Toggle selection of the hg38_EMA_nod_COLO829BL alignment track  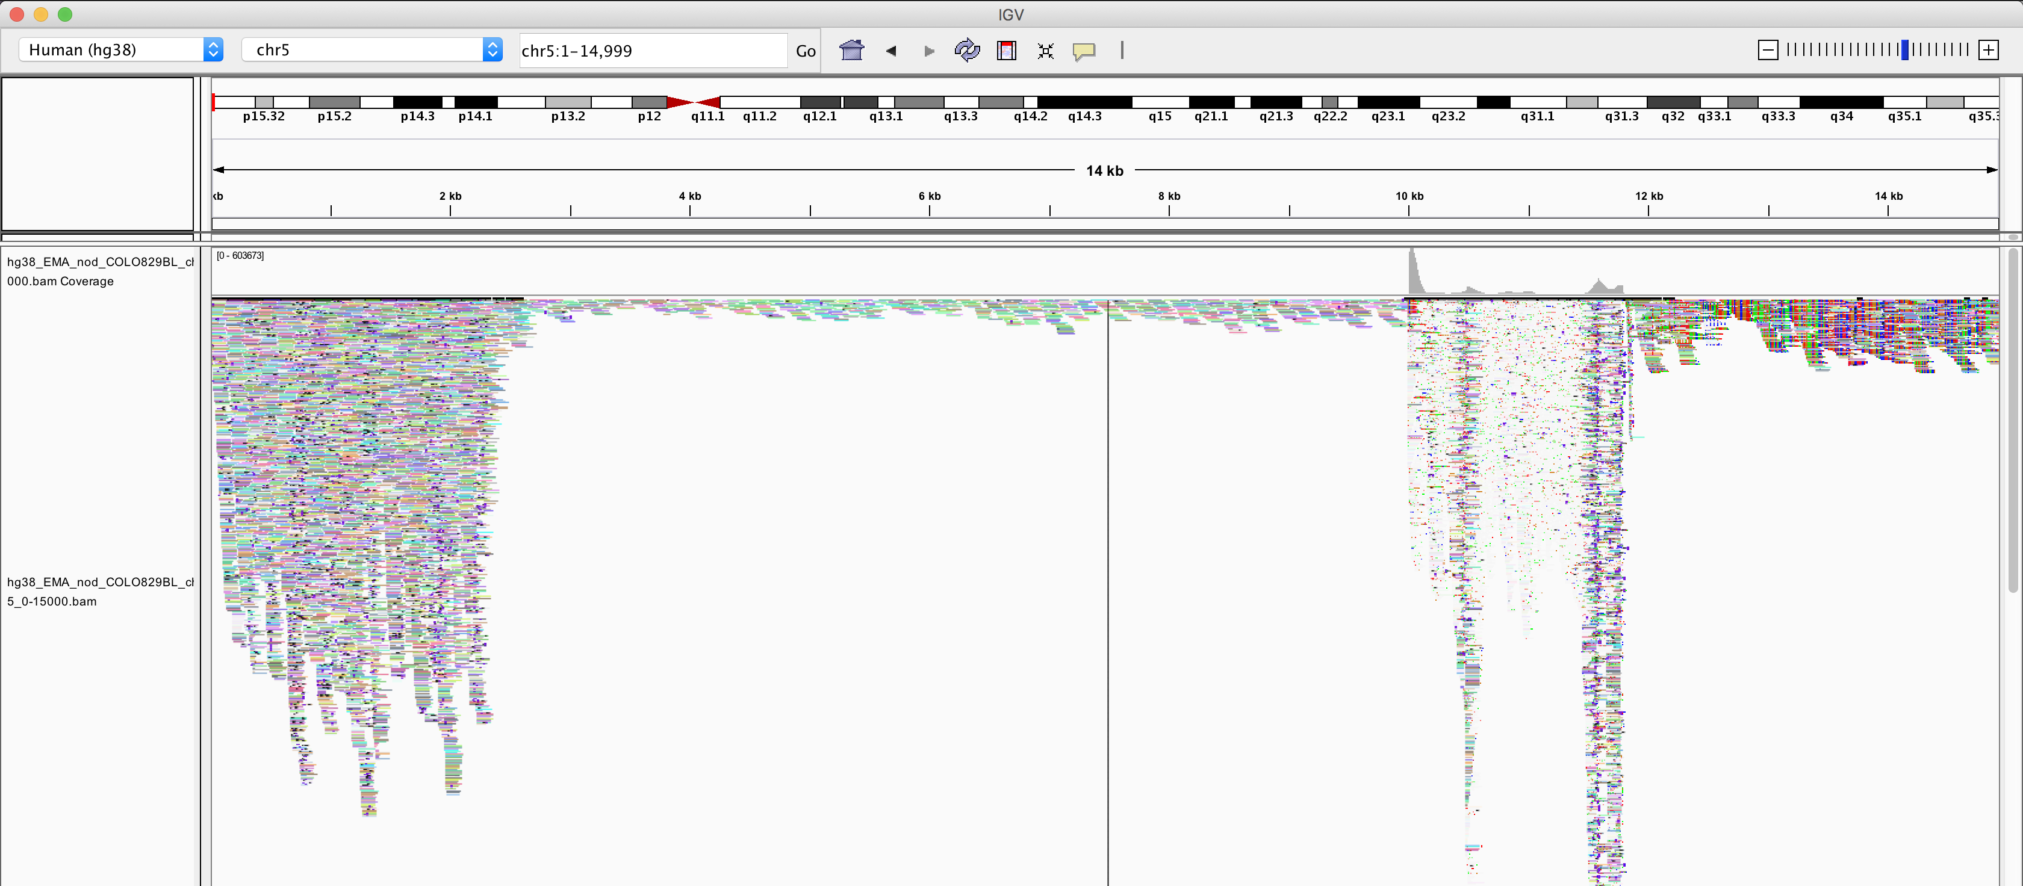(x=100, y=592)
